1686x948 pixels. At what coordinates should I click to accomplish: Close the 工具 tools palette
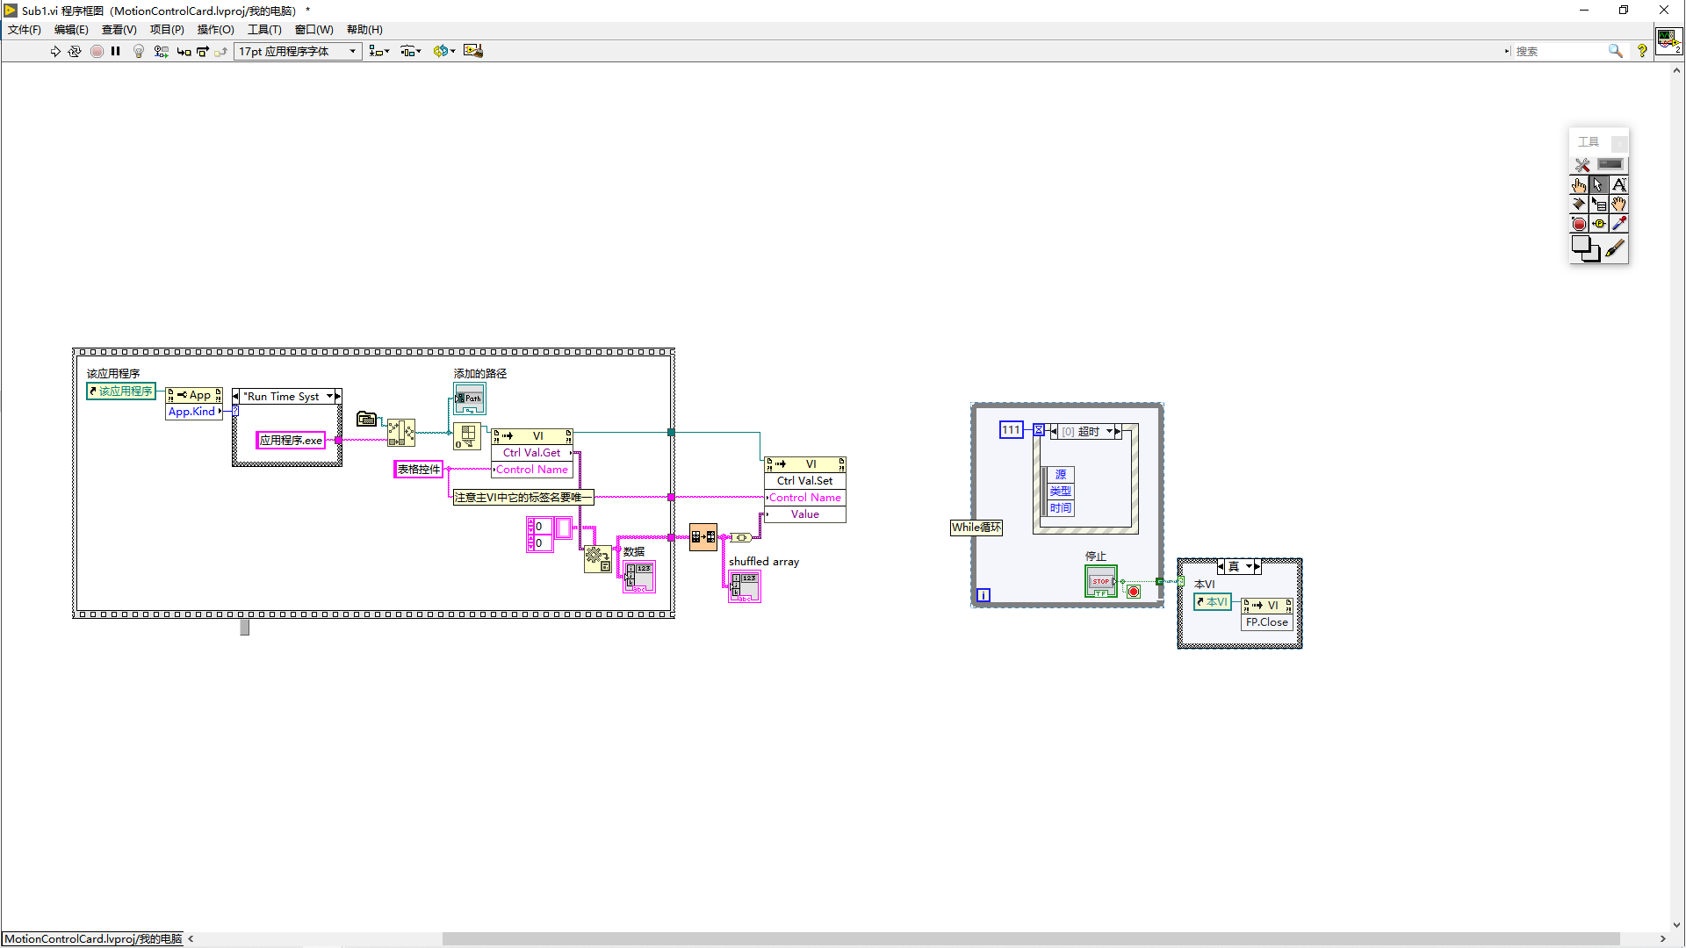coord(1620,142)
